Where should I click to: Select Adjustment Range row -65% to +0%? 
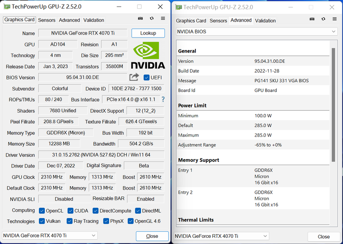253,145
